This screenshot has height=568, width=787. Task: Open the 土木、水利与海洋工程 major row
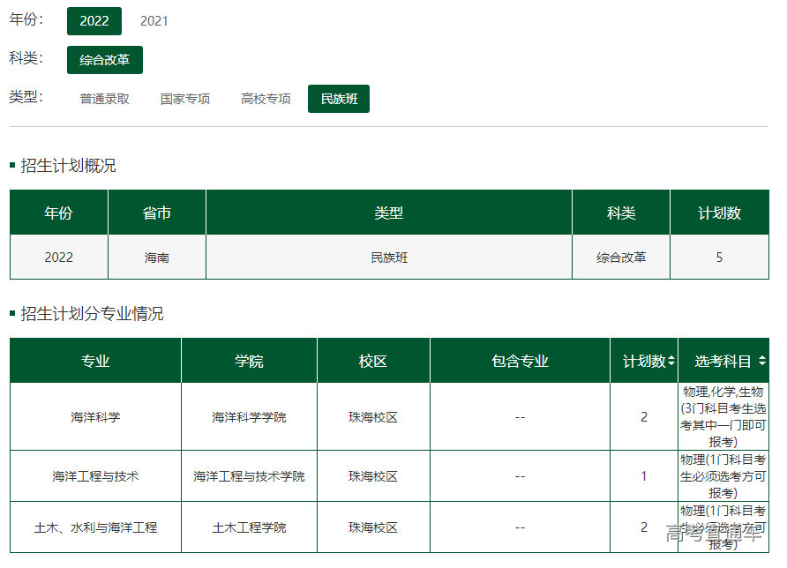95,527
